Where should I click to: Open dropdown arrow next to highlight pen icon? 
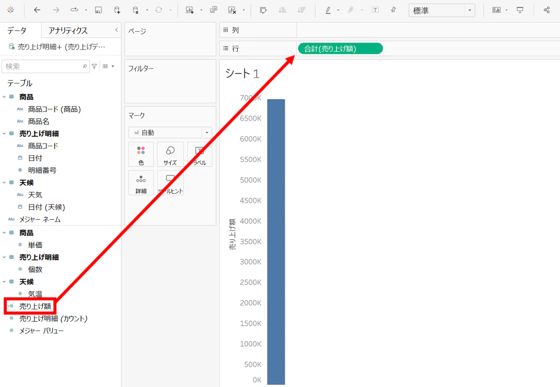point(338,10)
